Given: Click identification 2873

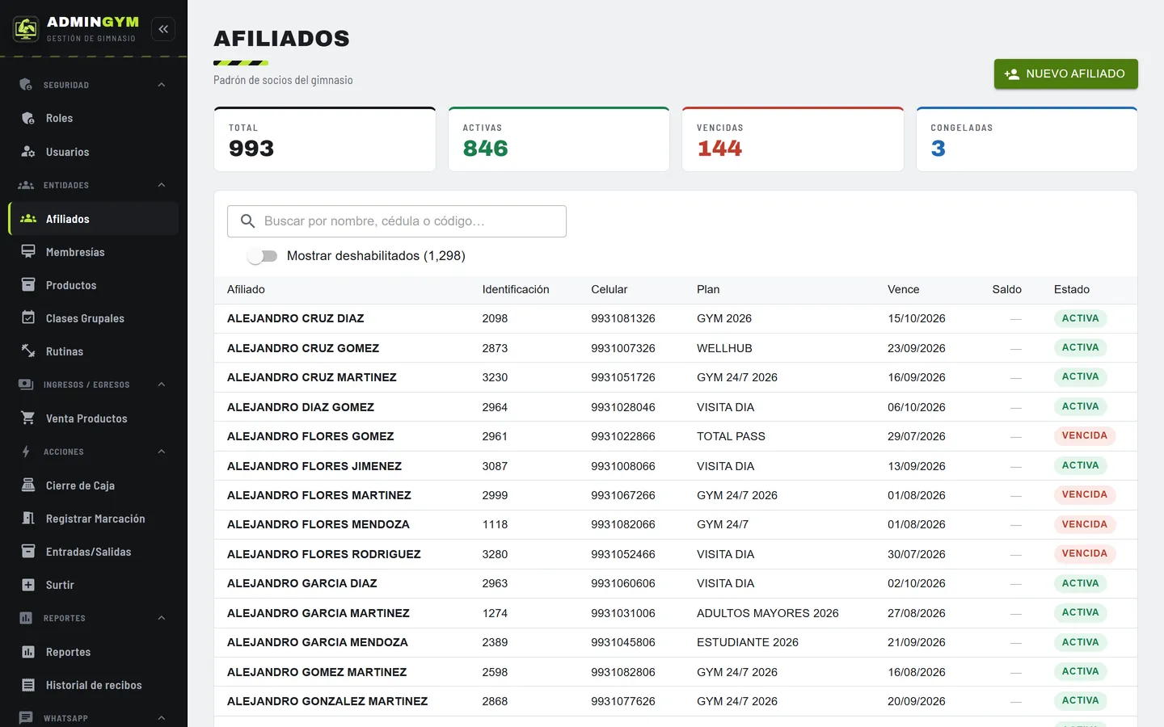Looking at the screenshot, I should click(x=495, y=348).
